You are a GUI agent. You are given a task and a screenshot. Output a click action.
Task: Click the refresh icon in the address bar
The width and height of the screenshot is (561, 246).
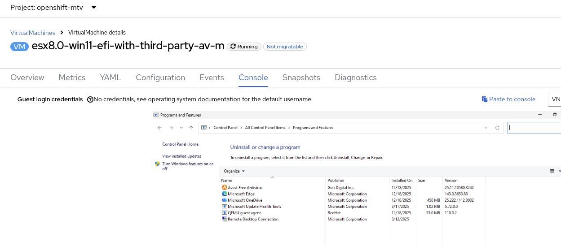pyautogui.click(x=497, y=128)
